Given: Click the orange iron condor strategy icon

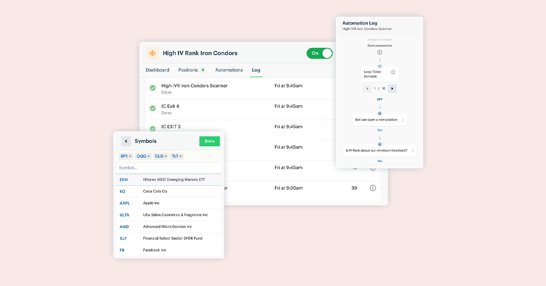Looking at the screenshot, I should pyautogui.click(x=152, y=53).
